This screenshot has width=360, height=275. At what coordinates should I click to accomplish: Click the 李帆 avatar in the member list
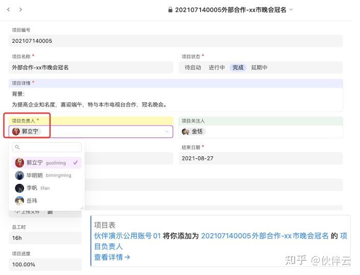point(19,188)
